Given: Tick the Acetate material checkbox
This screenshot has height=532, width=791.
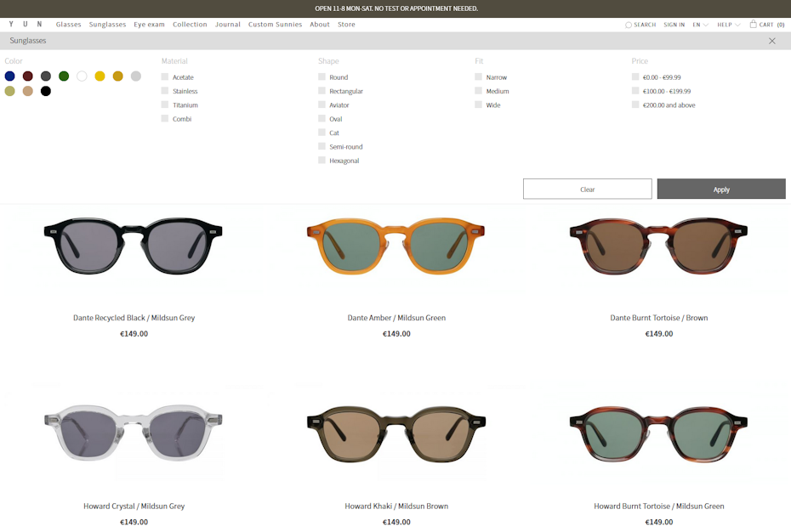Looking at the screenshot, I should pyautogui.click(x=165, y=77).
